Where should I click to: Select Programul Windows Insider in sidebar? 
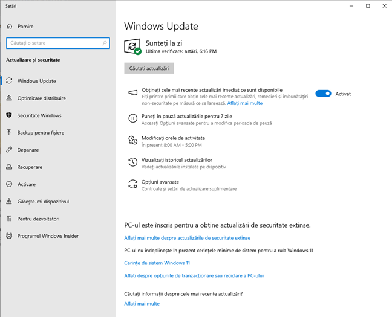(48, 236)
